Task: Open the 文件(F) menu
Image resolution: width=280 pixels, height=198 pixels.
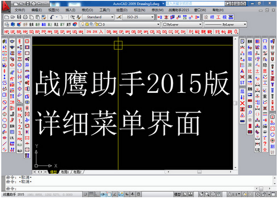Action: pos(20,10)
